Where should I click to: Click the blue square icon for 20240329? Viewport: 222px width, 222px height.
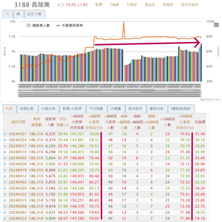click(x=5, y=188)
